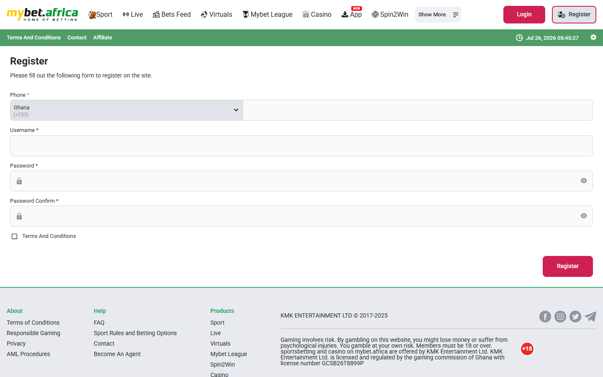Open Terms And Conditions in green bar

33,38
